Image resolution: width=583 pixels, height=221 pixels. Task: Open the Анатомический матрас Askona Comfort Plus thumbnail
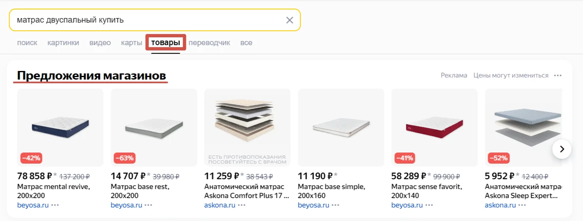click(248, 128)
